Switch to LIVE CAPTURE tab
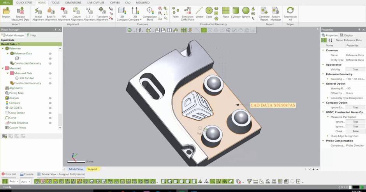Screen dimensions: 366x192 (x=96, y=3)
